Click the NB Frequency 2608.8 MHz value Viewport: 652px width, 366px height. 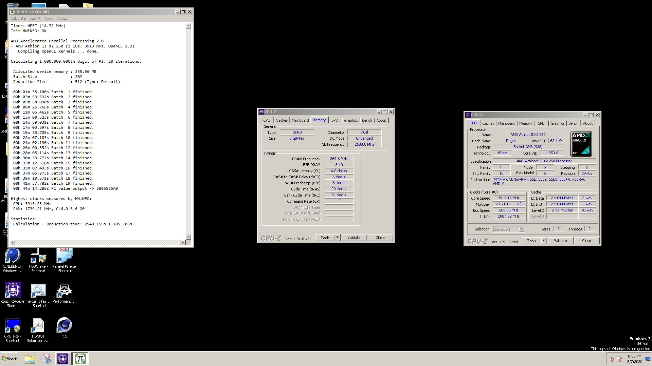click(x=364, y=145)
